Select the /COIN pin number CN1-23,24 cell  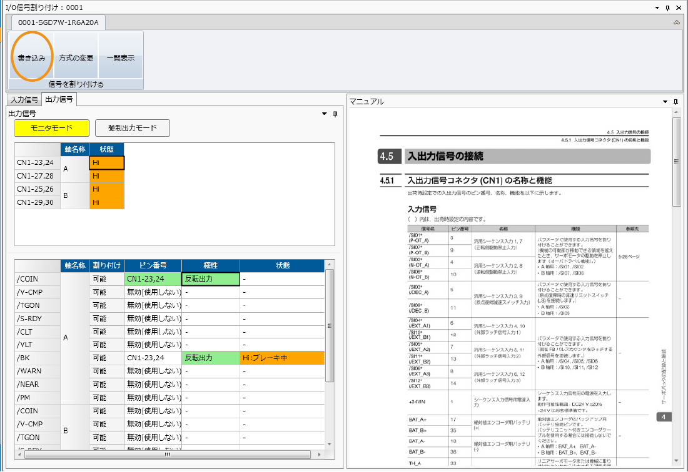click(153, 279)
